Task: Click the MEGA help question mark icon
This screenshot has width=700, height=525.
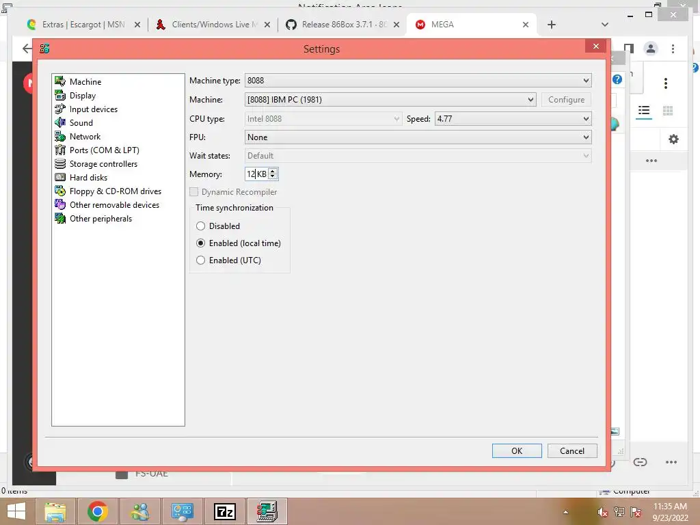Action: point(617,79)
